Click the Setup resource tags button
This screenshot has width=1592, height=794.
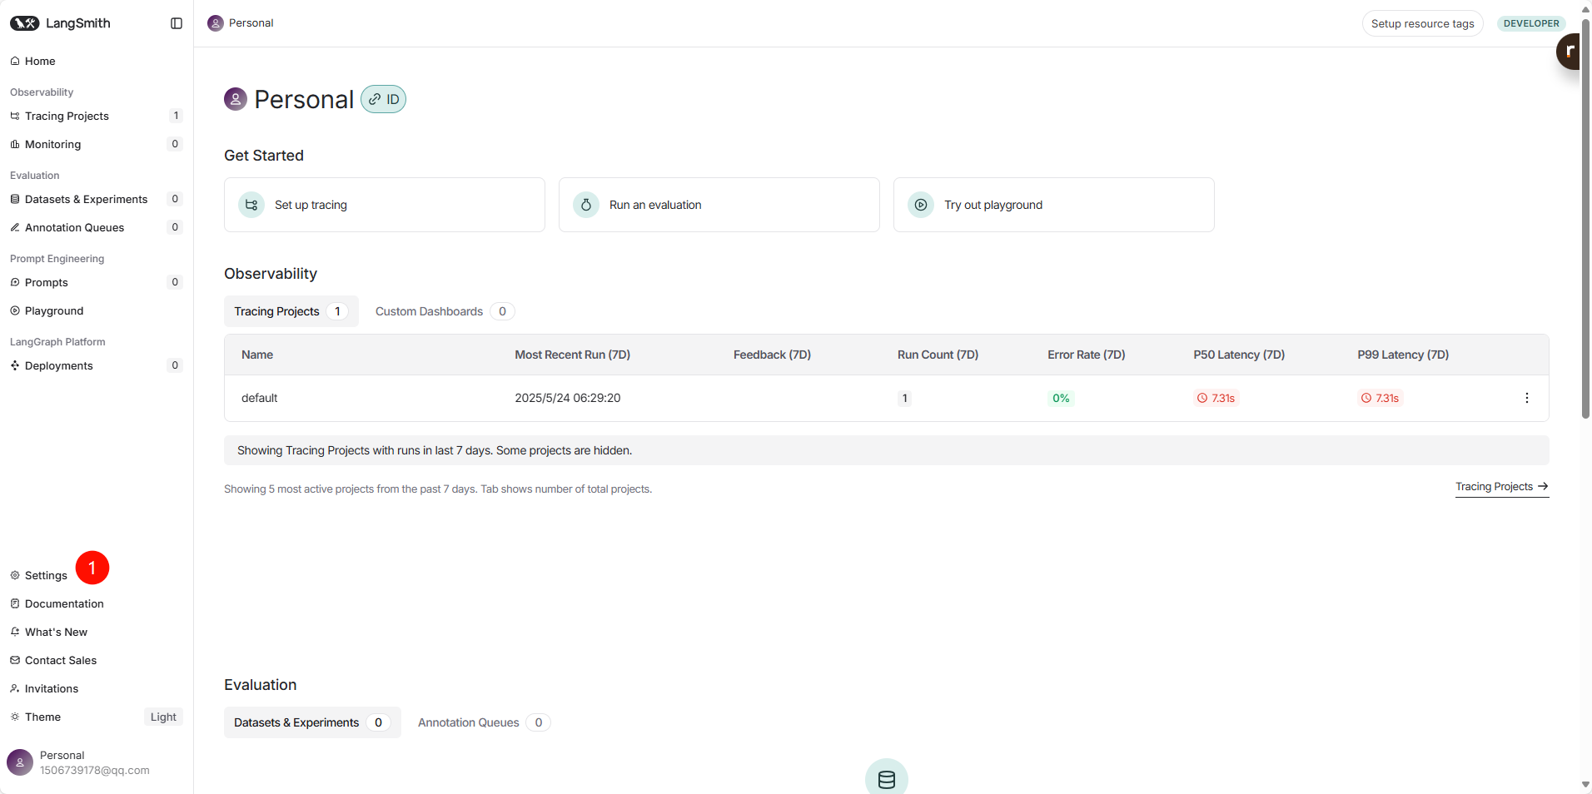1422,23
